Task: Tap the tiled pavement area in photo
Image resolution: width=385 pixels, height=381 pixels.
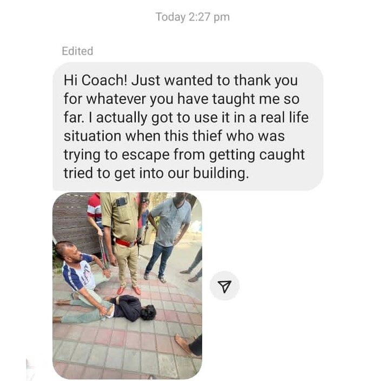Action: coord(128,349)
